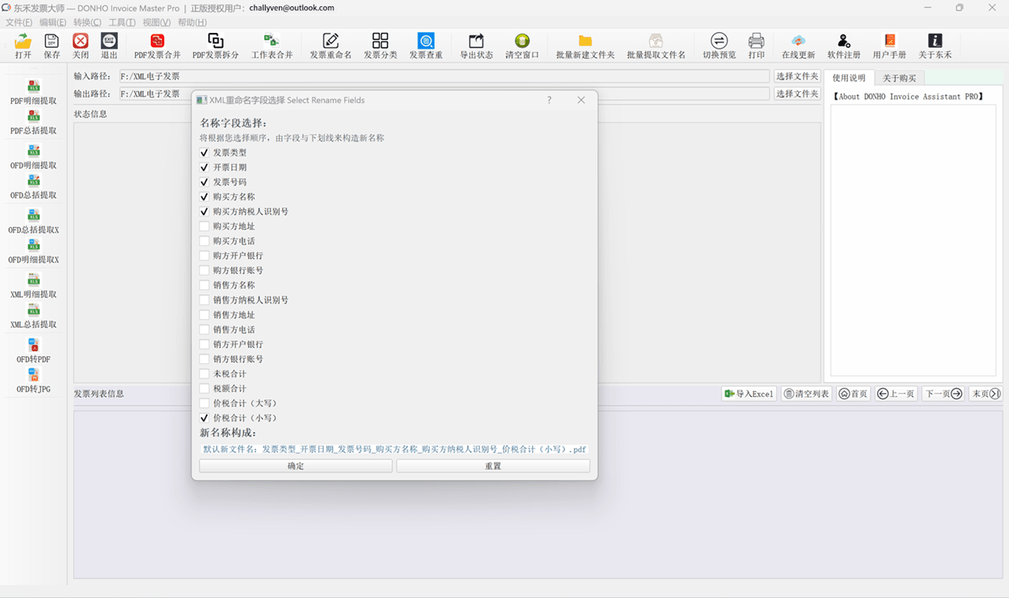Select OFD总括提取X in sidebar
Screen dimensions: 1009x598
[x=34, y=222]
